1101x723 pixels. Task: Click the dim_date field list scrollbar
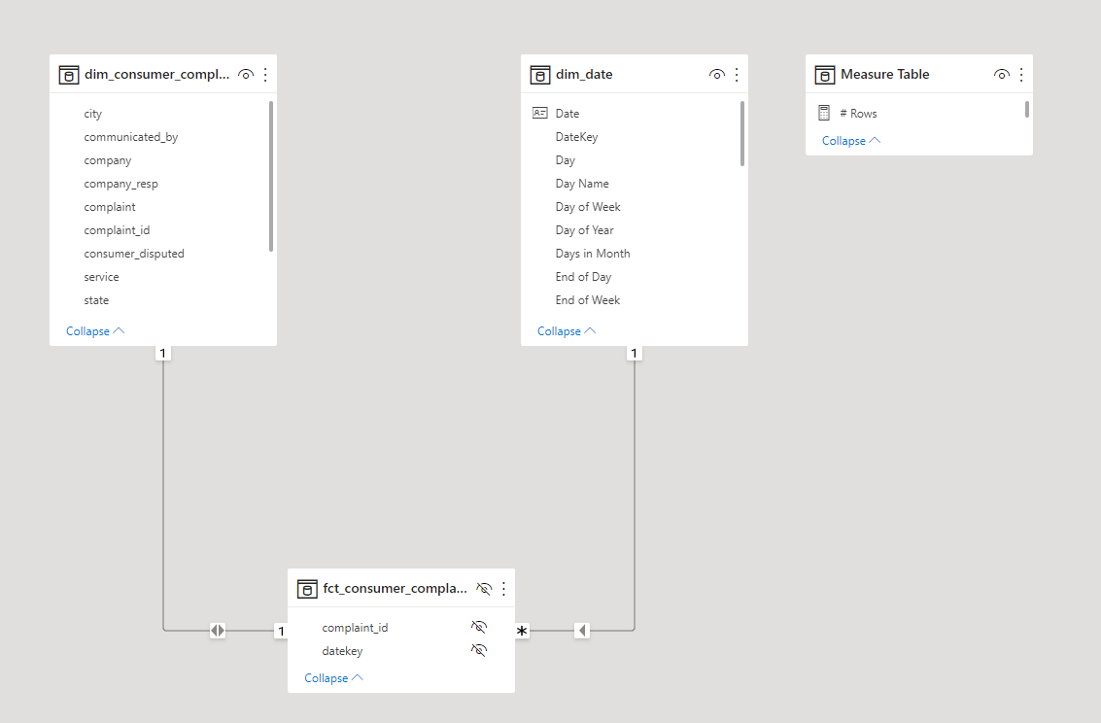(x=742, y=134)
